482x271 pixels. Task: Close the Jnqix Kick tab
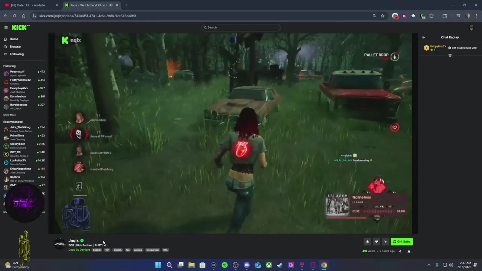point(117,5)
